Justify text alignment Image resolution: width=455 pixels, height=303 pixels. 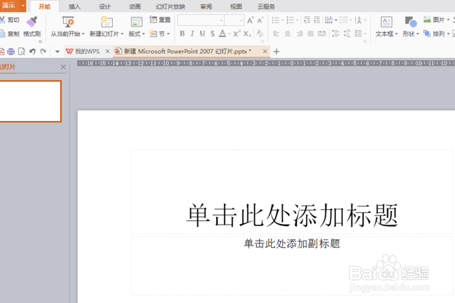[311, 34]
